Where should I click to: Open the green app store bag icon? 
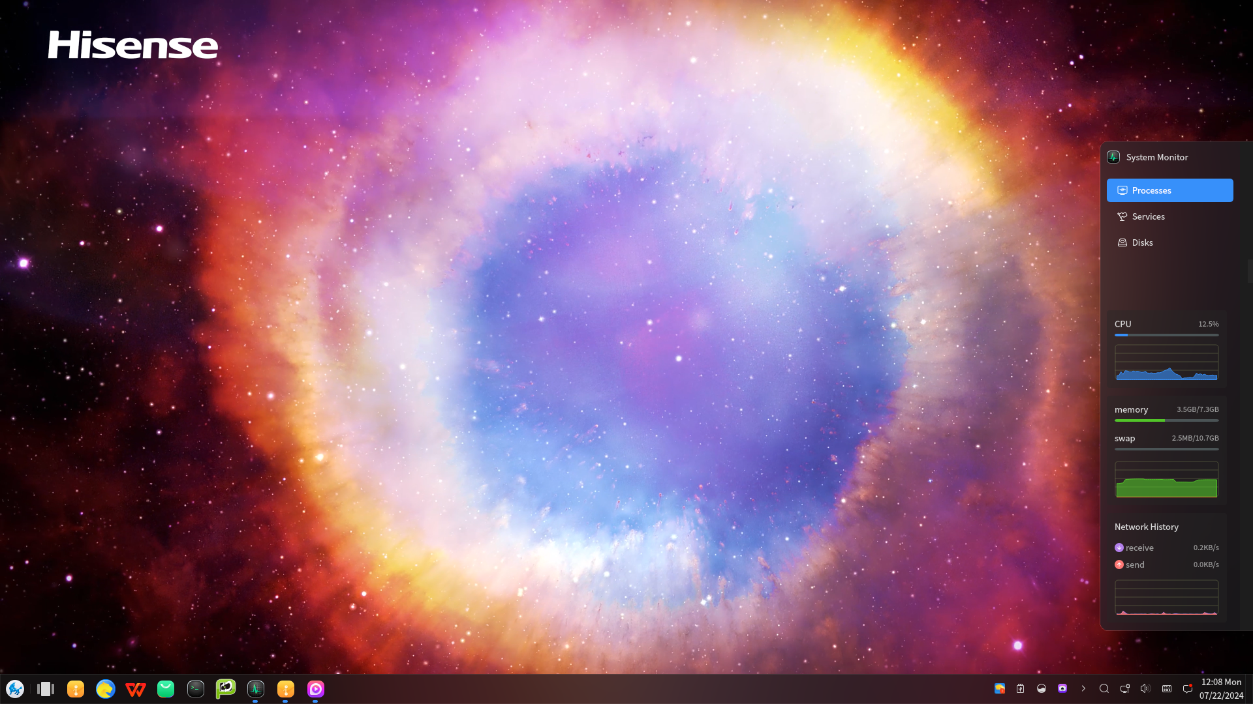click(166, 689)
